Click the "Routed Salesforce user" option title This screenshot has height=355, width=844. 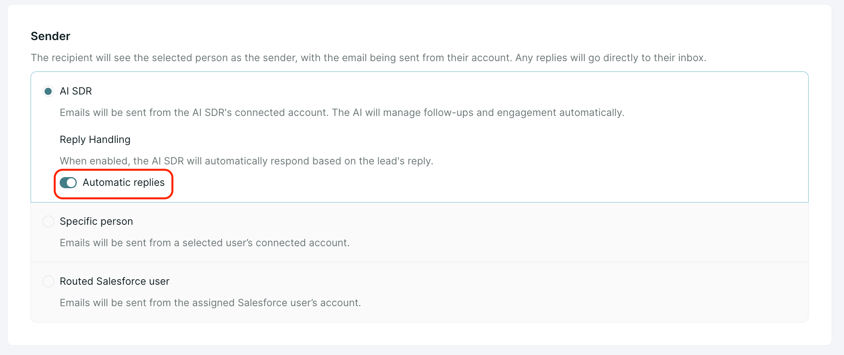(115, 281)
